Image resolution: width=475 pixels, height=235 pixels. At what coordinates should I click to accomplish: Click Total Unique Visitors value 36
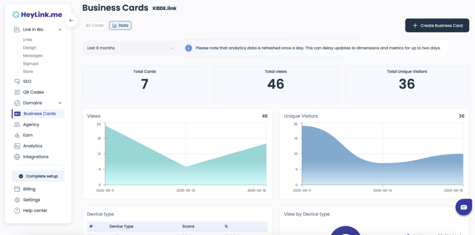407,84
